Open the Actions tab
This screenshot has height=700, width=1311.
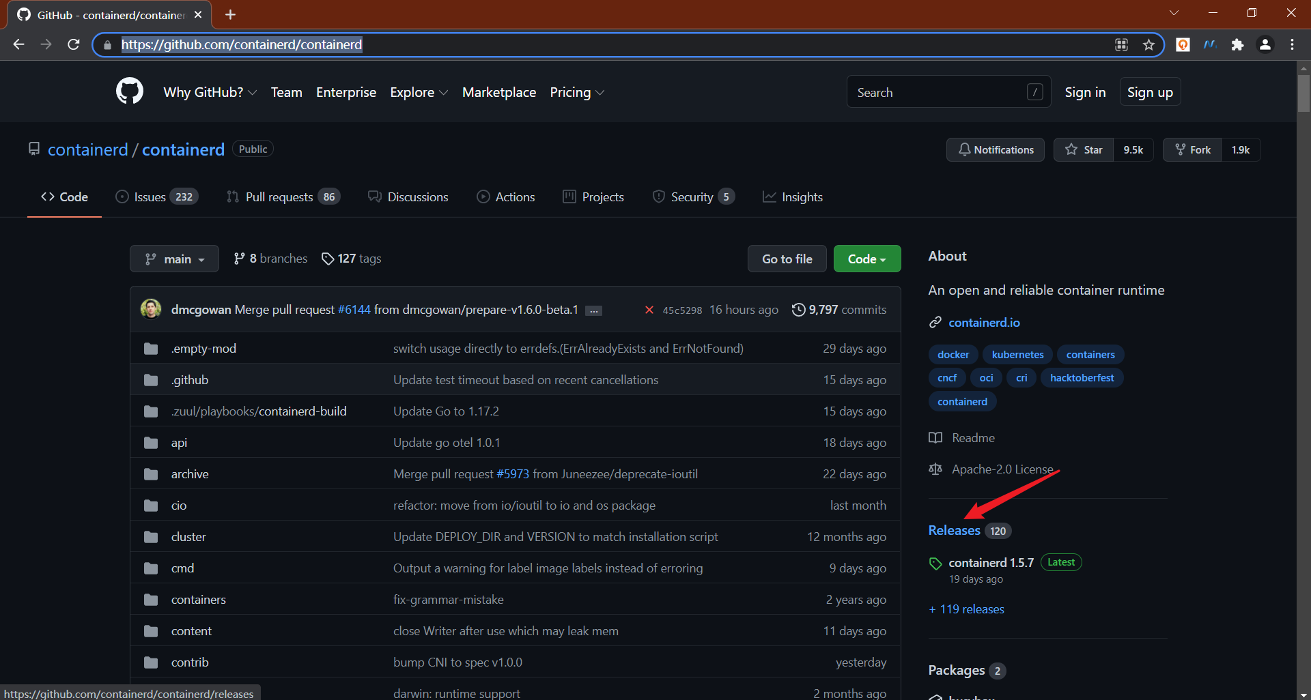[505, 196]
